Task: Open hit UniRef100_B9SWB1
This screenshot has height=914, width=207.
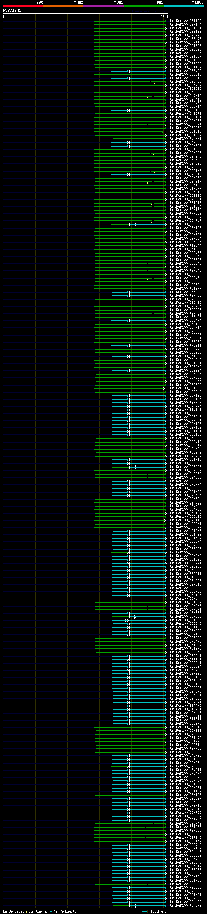Action: [186, 117]
